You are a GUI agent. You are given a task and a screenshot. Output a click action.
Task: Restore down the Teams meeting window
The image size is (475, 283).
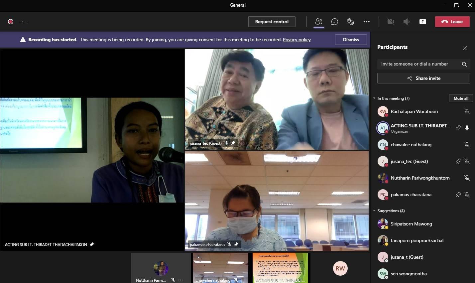click(457, 5)
